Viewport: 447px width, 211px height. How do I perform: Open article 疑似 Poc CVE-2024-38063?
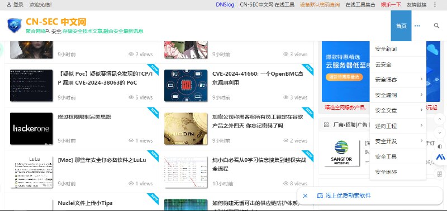[x=105, y=78]
